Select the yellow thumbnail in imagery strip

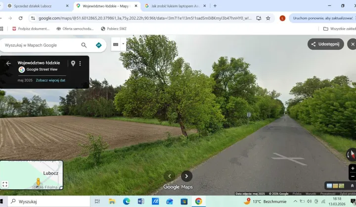tap(335, 186)
